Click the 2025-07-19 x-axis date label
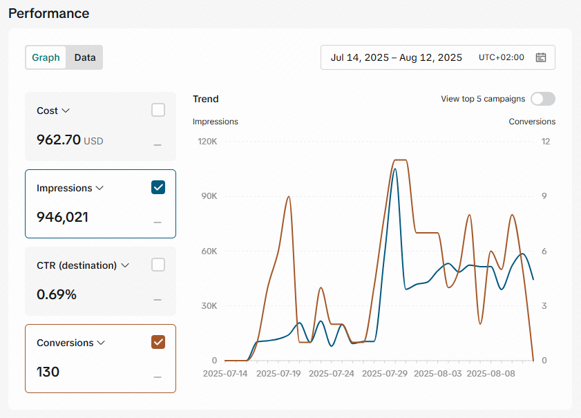This screenshot has width=581, height=418. click(x=278, y=374)
